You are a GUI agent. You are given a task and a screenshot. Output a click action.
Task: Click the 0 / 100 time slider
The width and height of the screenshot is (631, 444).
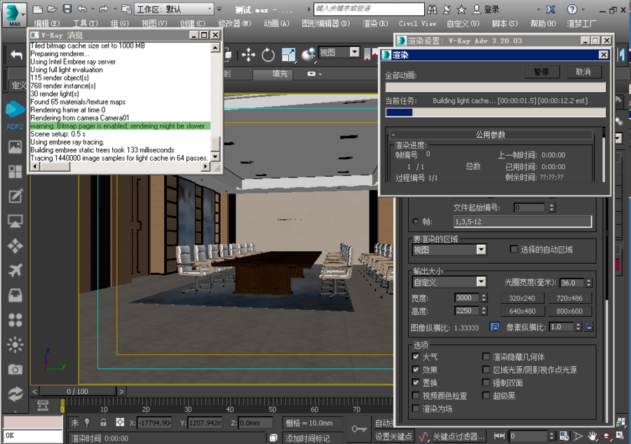(78, 391)
